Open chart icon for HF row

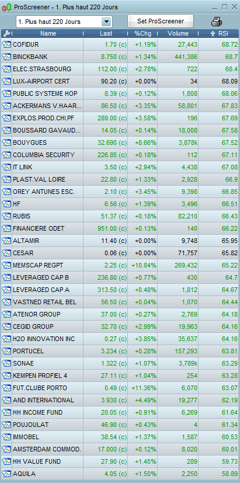pos(6,204)
